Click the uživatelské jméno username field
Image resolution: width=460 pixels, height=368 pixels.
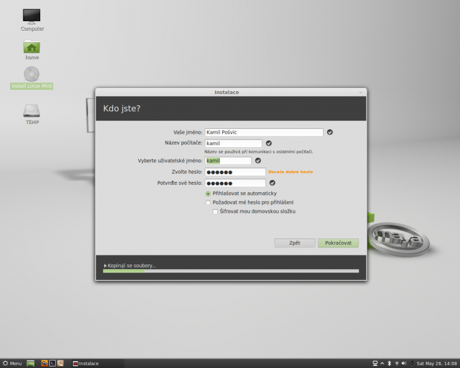[228, 161]
